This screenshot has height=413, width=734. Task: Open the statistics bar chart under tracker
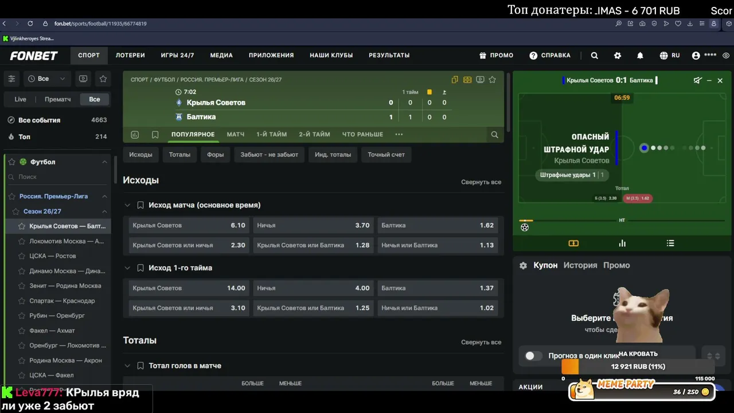[x=622, y=243]
